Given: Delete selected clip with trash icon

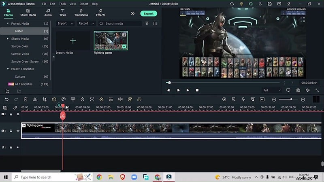Looking at the screenshot, I should tap(26, 99).
